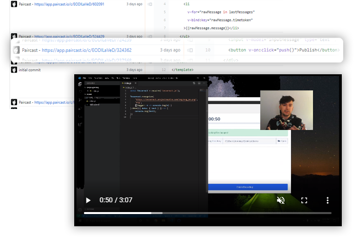Select the initial commit entry

pyautogui.click(x=30, y=70)
